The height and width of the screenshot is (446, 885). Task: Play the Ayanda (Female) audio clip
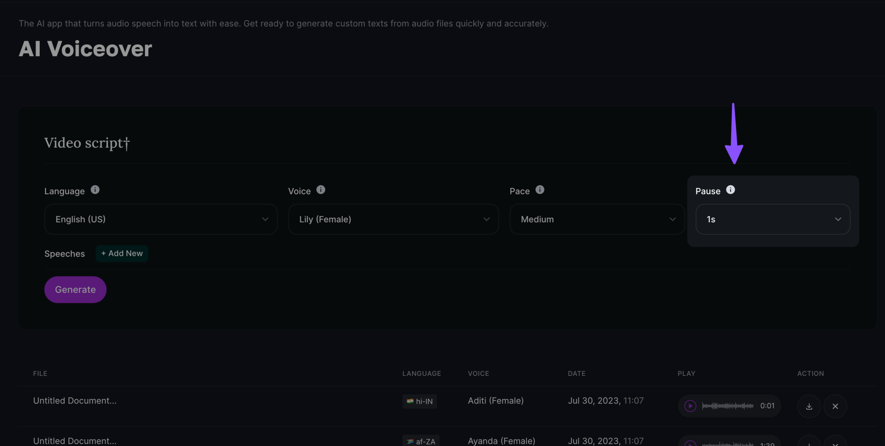tap(690, 444)
